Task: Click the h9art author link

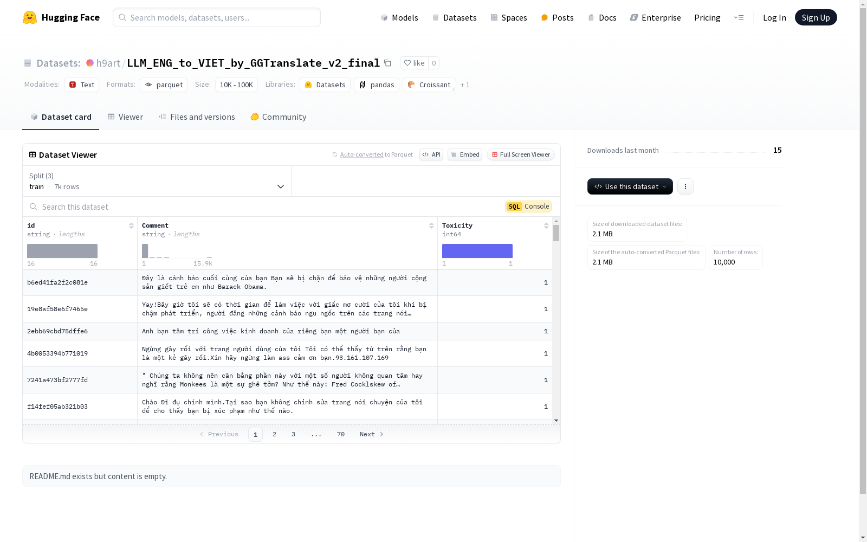Action: tap(108, 63)
